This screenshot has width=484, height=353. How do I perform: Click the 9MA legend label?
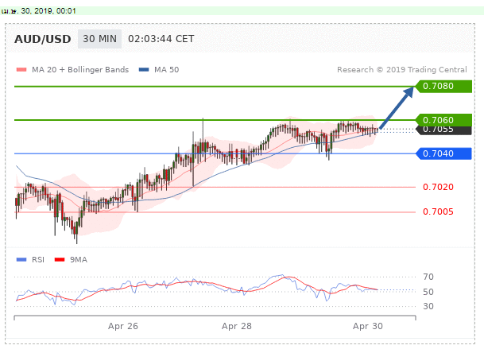point(79,260)
